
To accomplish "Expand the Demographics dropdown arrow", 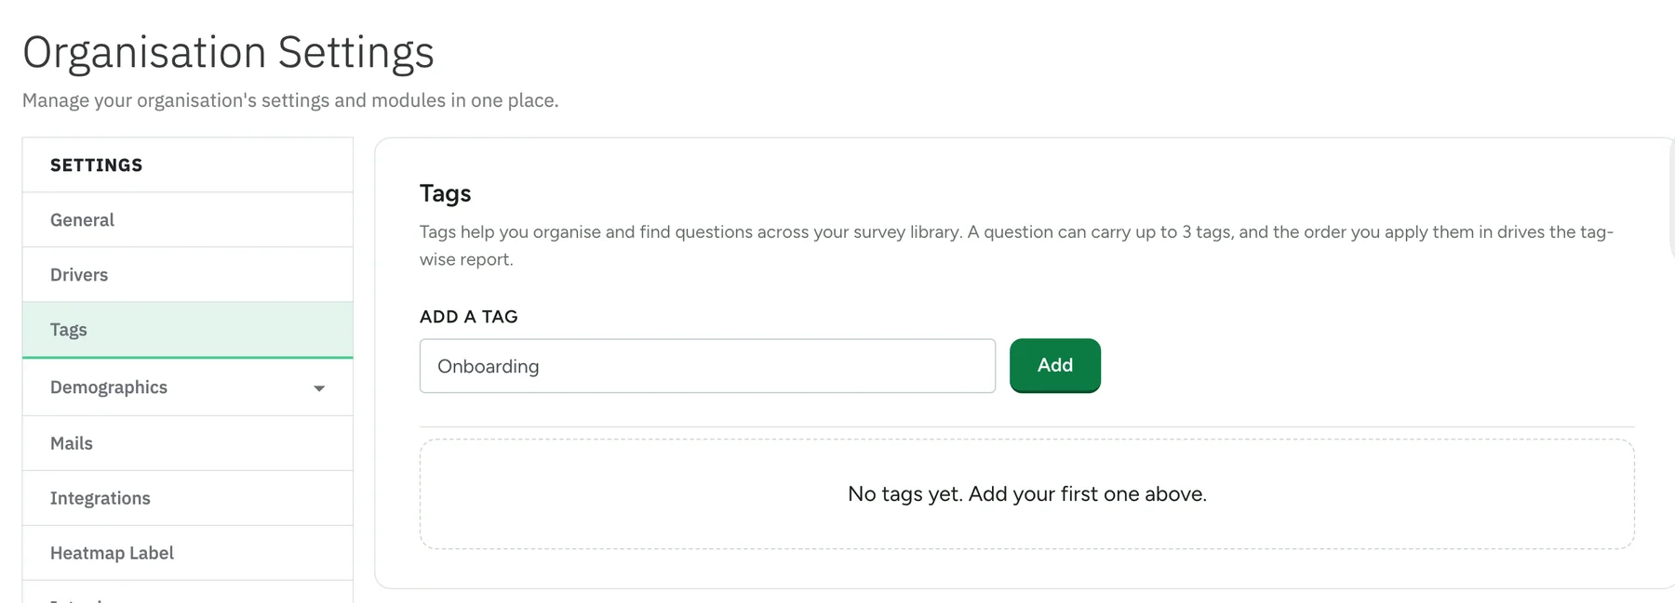I will click(x=319, y=388).
